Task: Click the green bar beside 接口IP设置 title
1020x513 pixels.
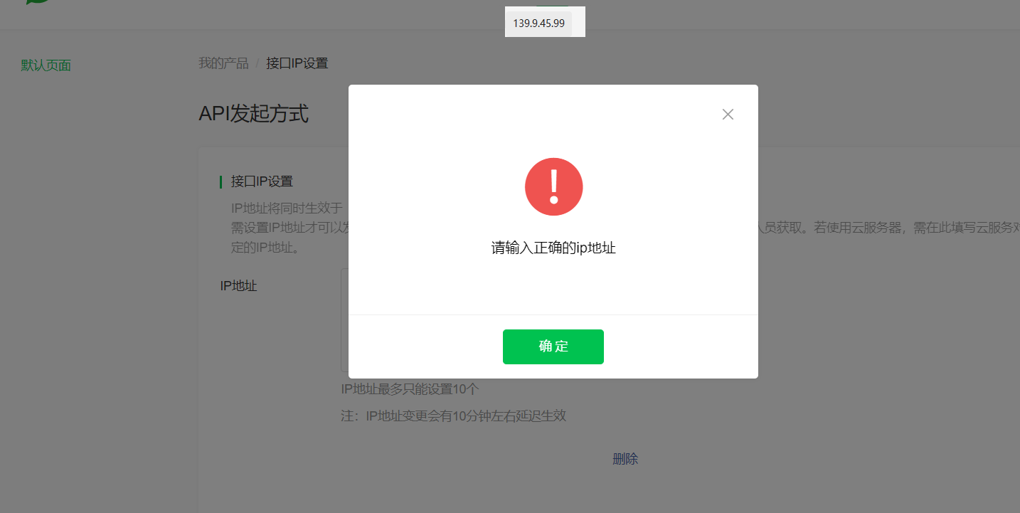Action: 221,182
